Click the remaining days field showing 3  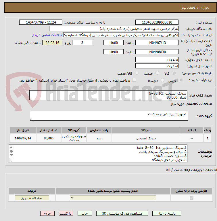coord(82,43)
